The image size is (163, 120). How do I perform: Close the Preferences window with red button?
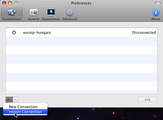tap(4, 3)
